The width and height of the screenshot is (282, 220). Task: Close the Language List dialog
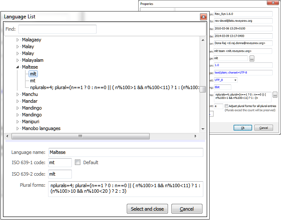click(203, 17)
